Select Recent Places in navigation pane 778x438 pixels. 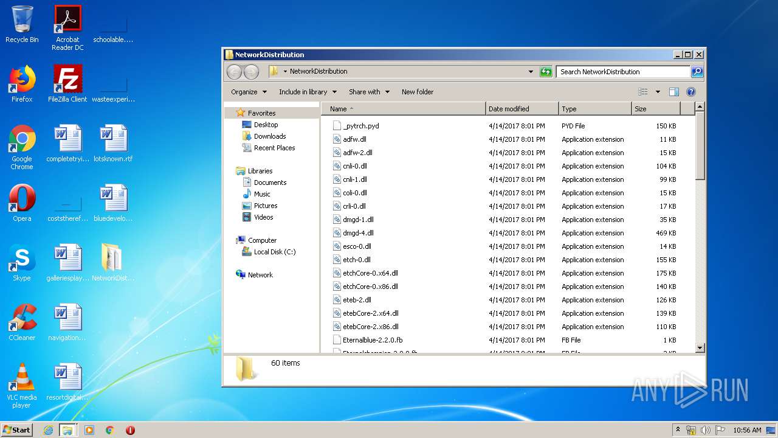pos(274,148)
